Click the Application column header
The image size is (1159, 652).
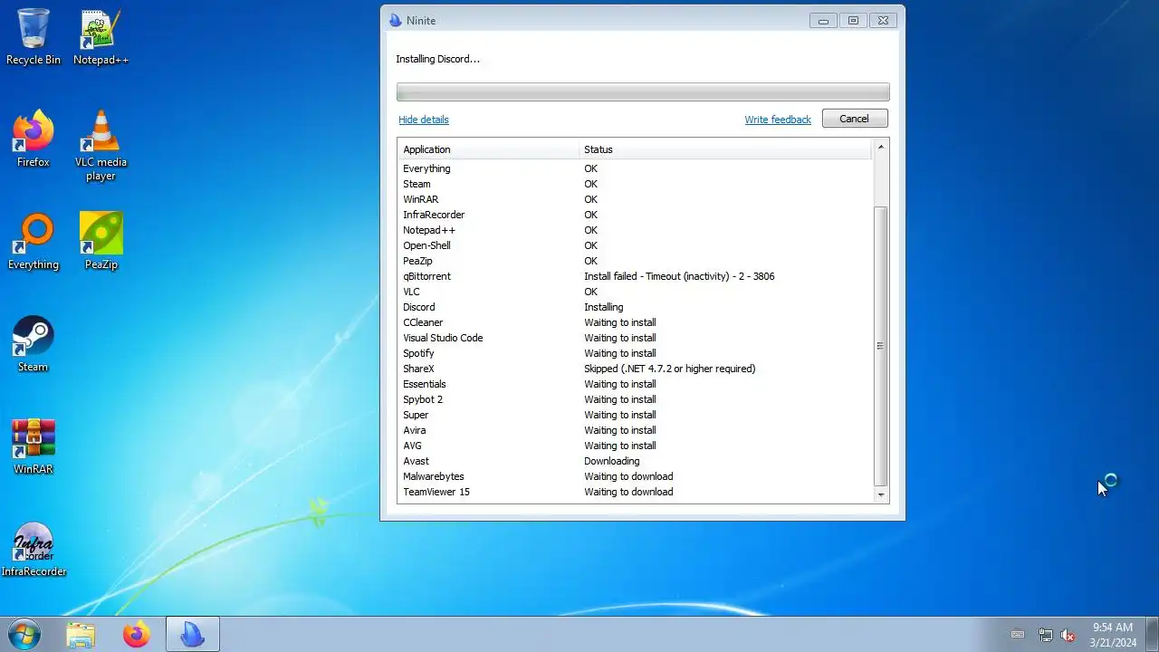coord(489,149)
